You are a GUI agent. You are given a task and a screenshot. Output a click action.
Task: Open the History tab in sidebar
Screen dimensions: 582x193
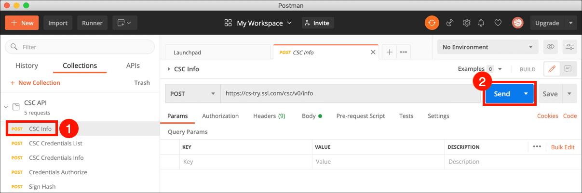point(27,66)
